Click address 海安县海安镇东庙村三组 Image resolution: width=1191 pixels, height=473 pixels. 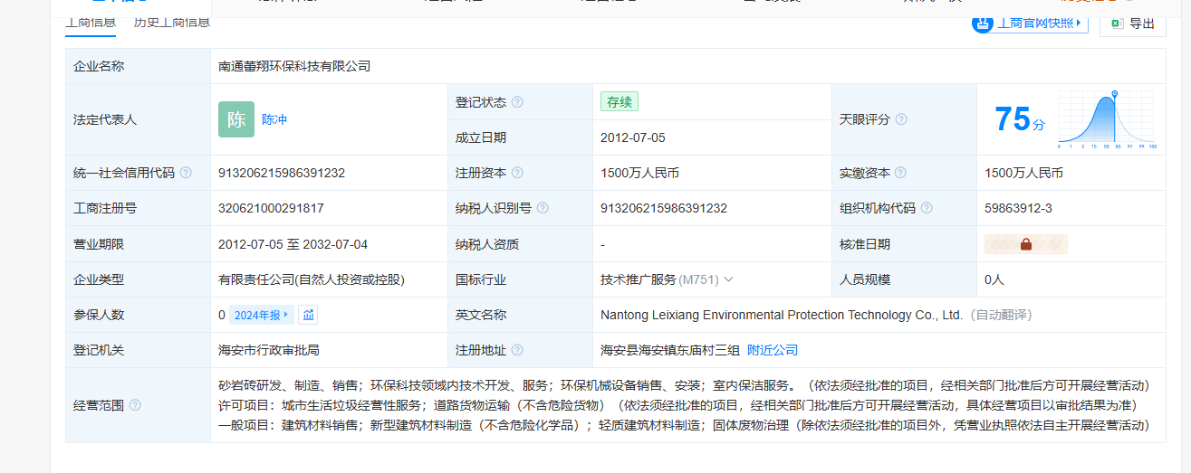670,350
